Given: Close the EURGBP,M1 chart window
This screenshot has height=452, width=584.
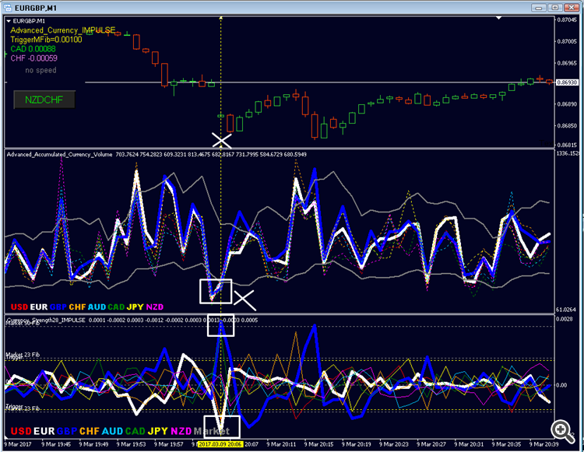Looking at the screenshot, I should click(x=572, y=8).
